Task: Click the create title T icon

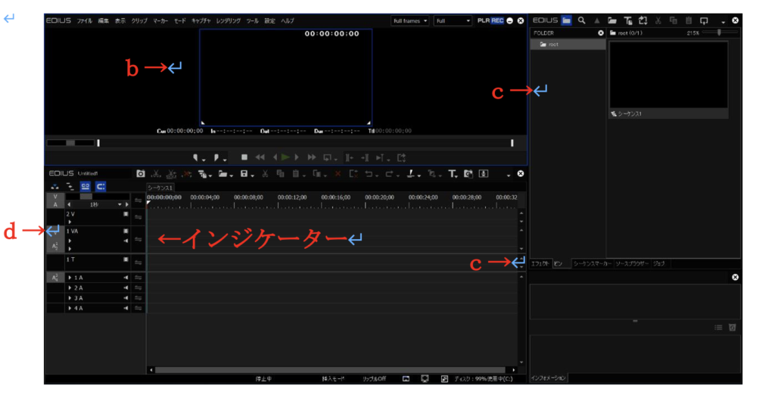Action: tap(452, 174)
